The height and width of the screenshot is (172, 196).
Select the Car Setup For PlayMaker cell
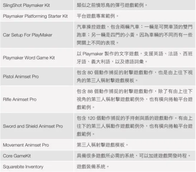pyautogui.click(x=37, y=35)
